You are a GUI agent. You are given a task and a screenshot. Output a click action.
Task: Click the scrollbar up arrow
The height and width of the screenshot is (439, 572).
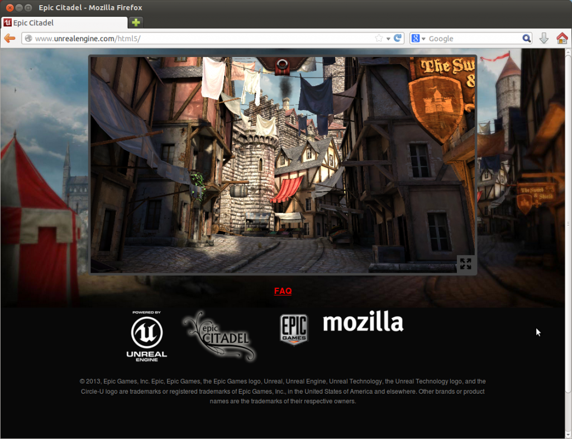[568, 52]
